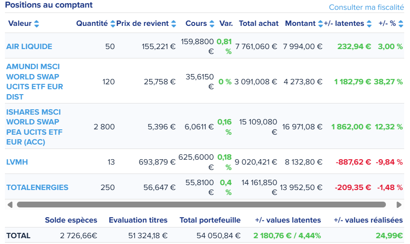Click the Valeur column header text
The width and height of the screenshot is (410, 244).
click(x=20, y=24)
